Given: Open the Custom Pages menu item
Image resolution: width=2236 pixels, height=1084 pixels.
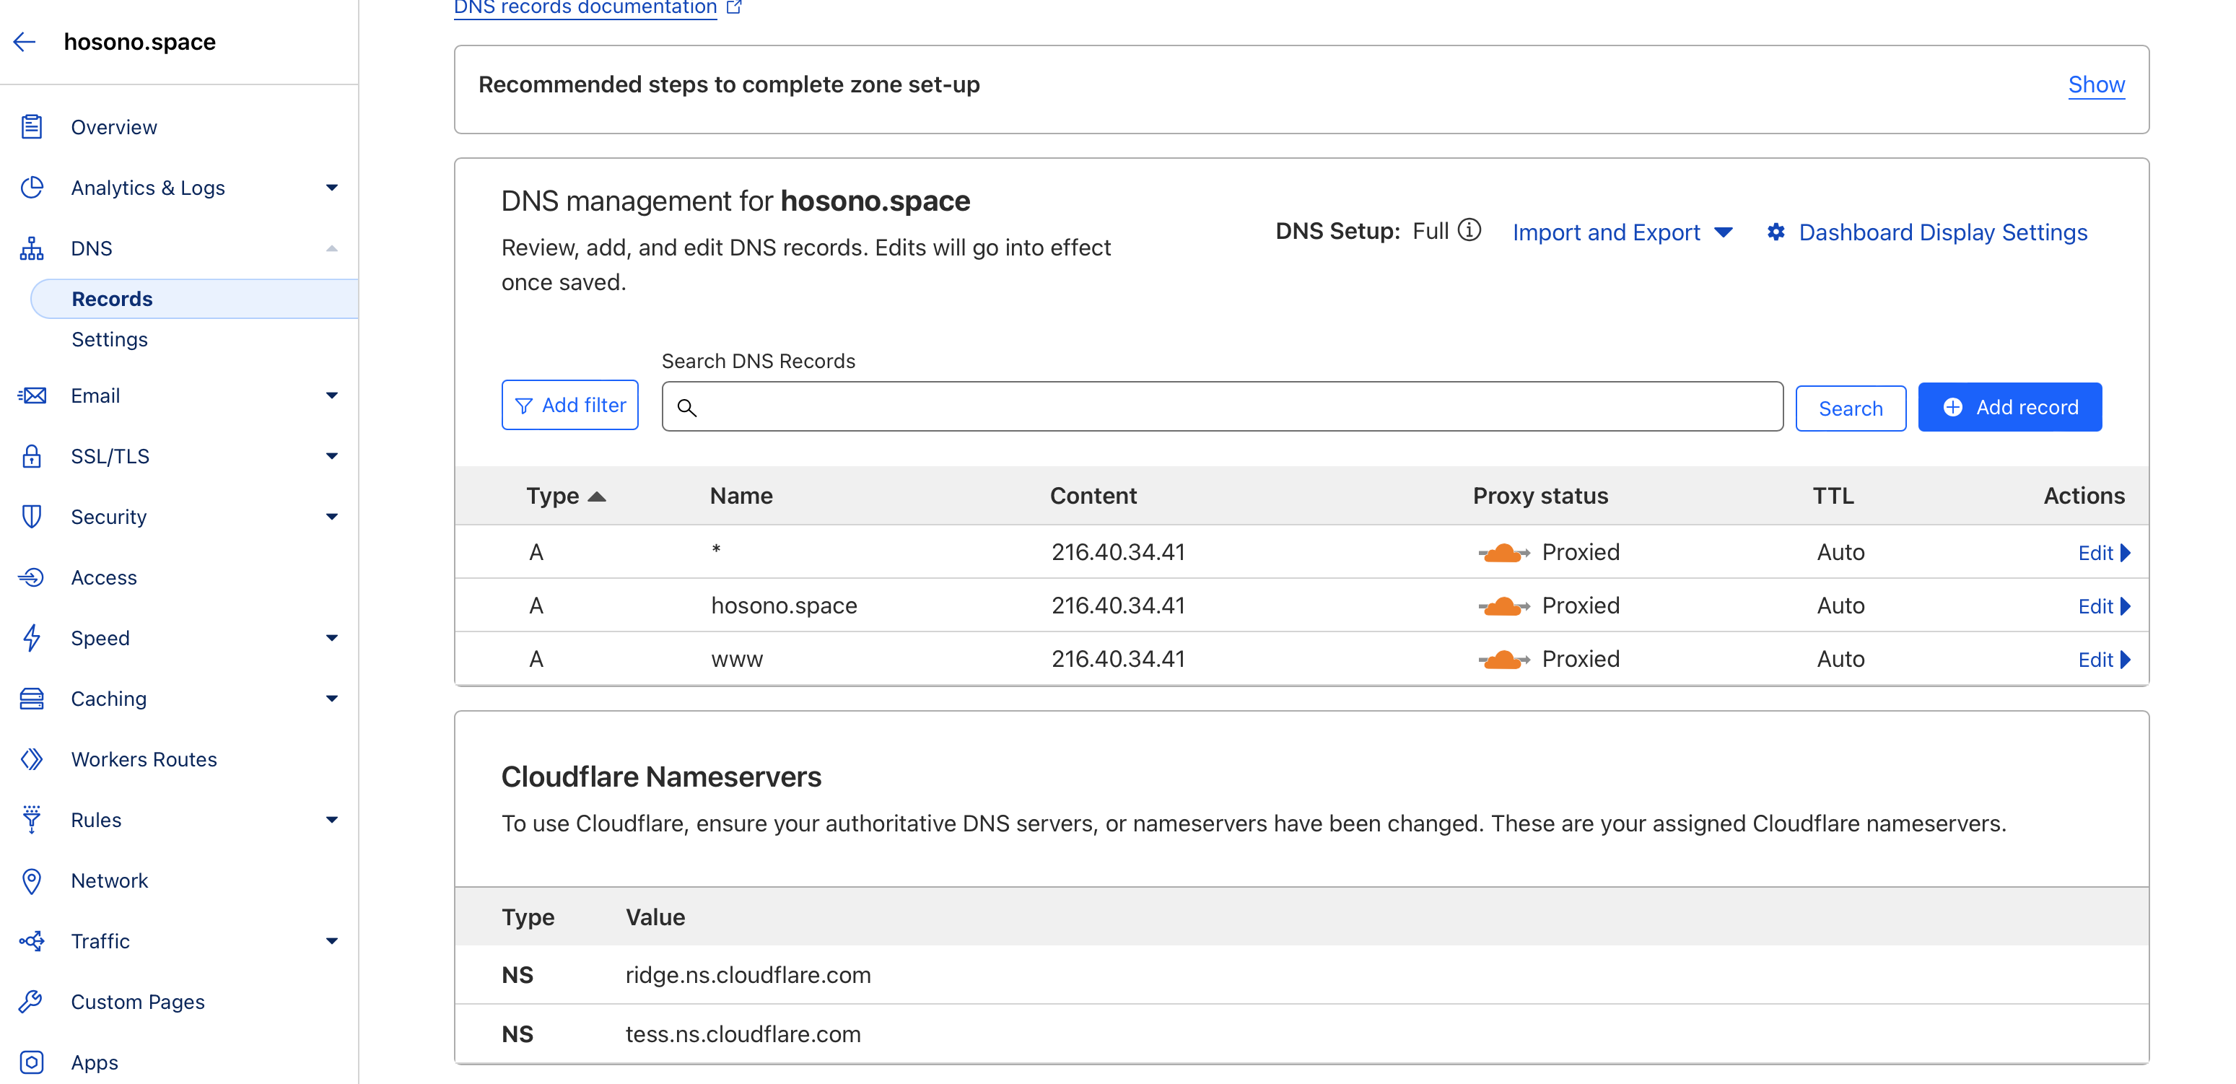Looking at the screenshot, I should 138,1002.
